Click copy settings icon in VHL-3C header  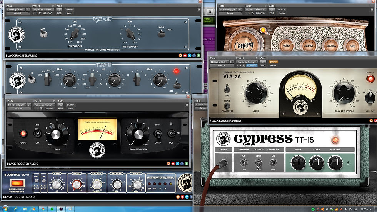point(40,13)
